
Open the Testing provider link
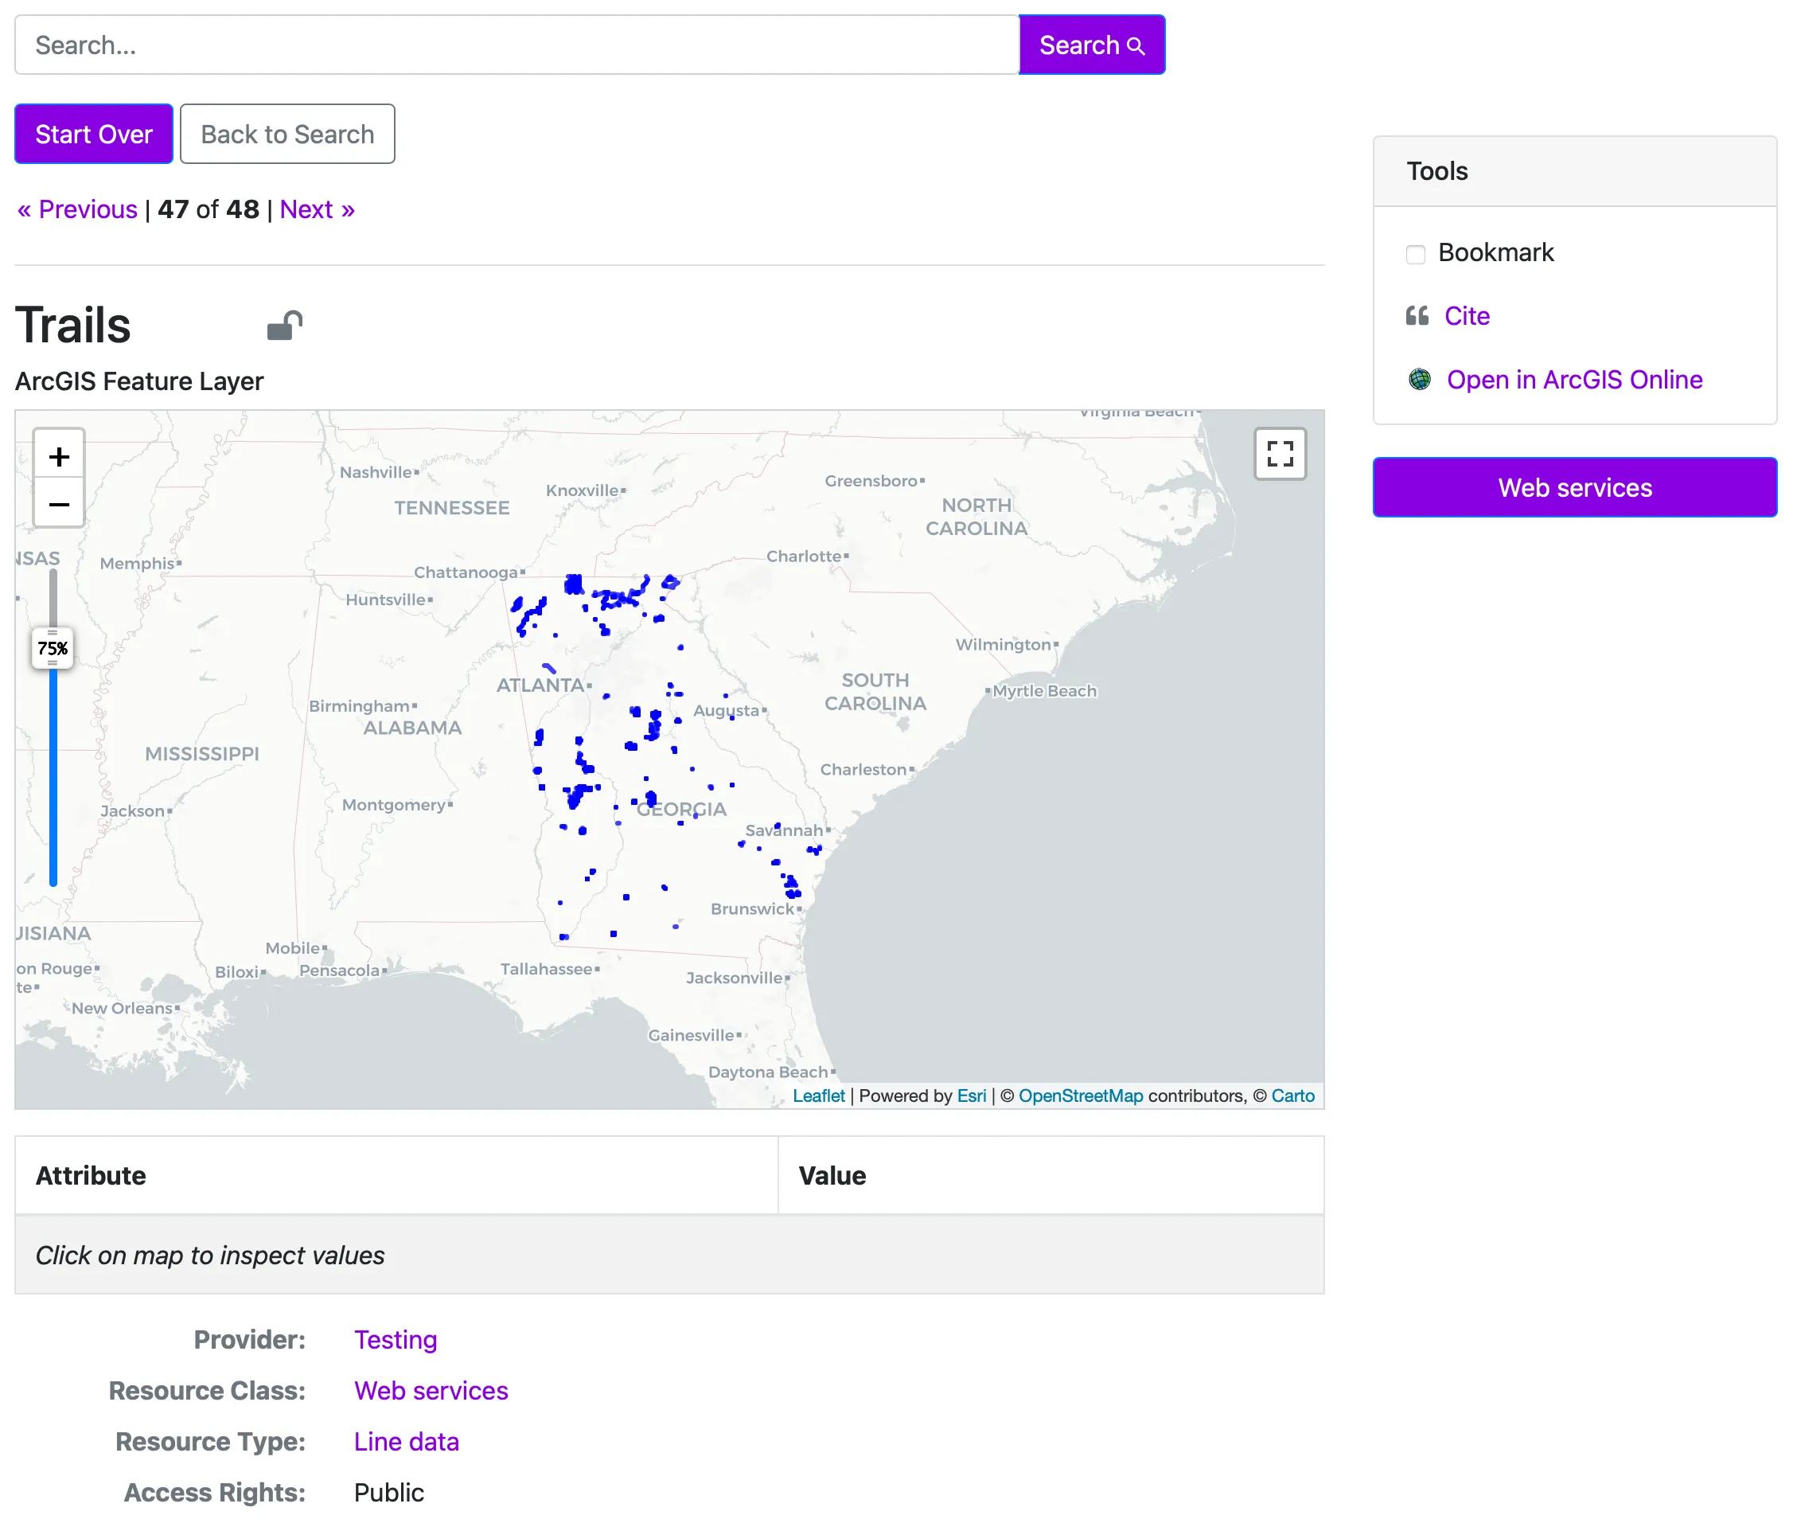[x=396, y=1339]
